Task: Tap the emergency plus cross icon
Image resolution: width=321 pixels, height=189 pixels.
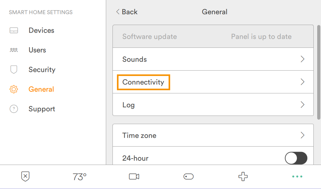Action: point(243,177)
